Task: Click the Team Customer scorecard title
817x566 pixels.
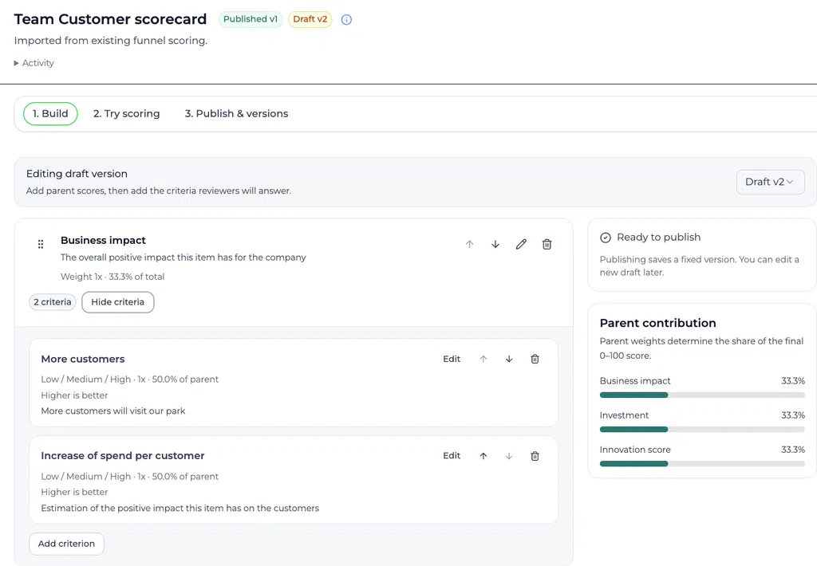Action: [x=110, y=19]
